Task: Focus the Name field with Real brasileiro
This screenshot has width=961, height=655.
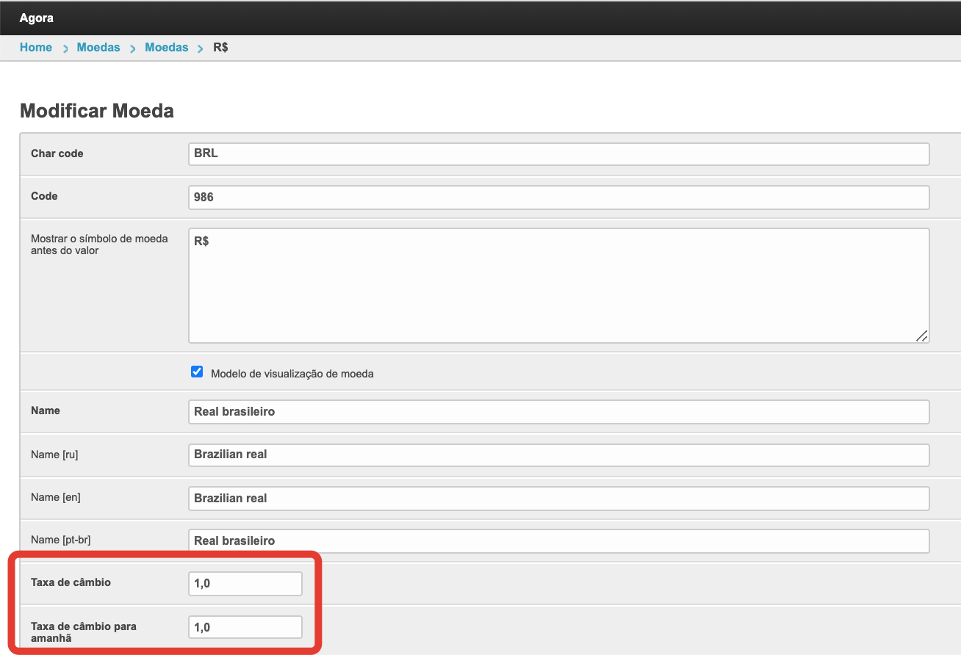Action: pyautogui.click(x=558, y=412)
